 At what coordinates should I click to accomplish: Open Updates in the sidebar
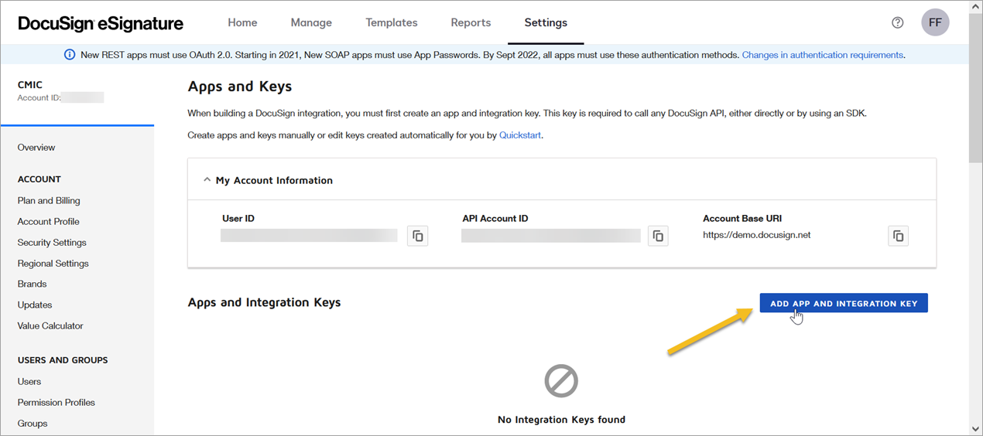(35, 305)
